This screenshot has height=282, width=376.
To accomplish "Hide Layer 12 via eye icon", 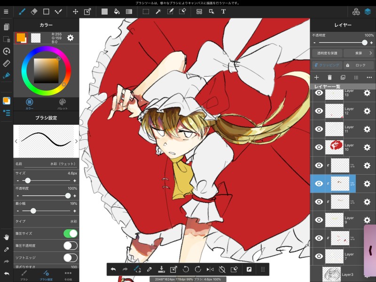I will [319, 111].
